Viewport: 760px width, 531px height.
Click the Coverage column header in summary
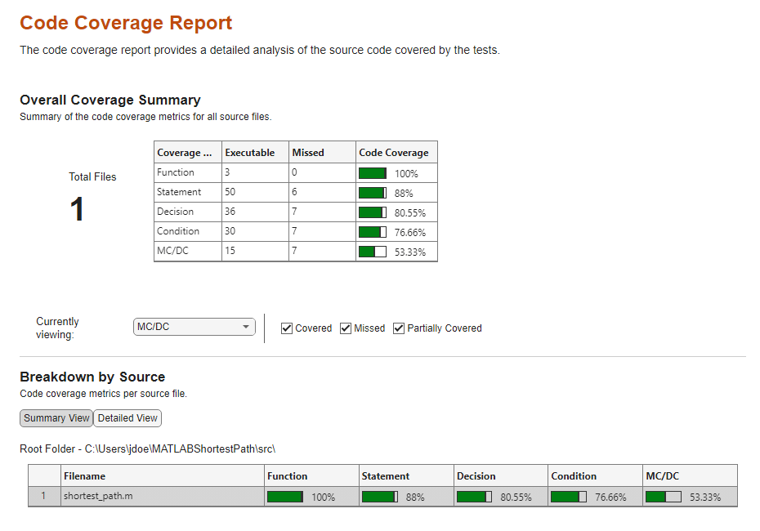[188, 153]
